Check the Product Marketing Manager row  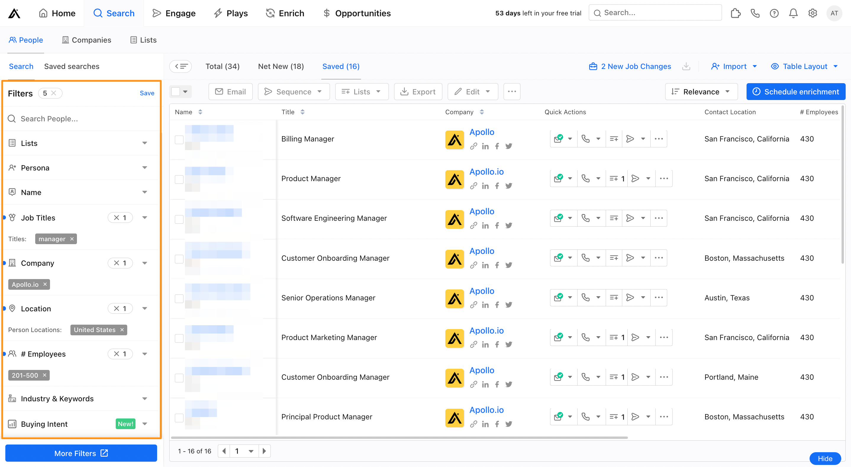click(x=179, y=338)
